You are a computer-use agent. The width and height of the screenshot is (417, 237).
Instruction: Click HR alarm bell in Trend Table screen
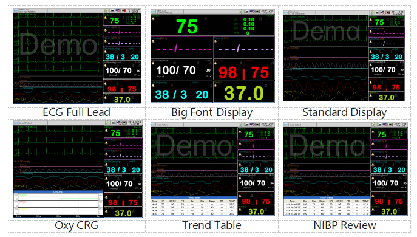[240, 132]
